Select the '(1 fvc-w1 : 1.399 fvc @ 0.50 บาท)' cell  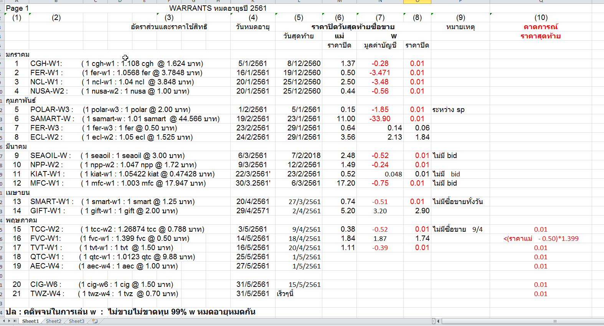(135, 238)
